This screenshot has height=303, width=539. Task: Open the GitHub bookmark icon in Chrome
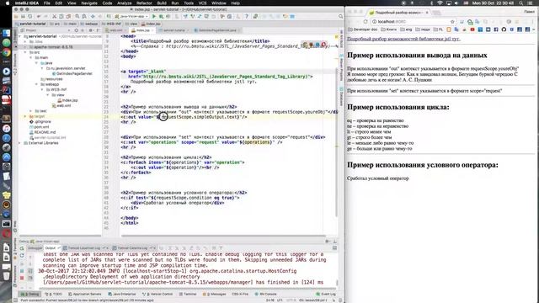(x=504, y=29)
